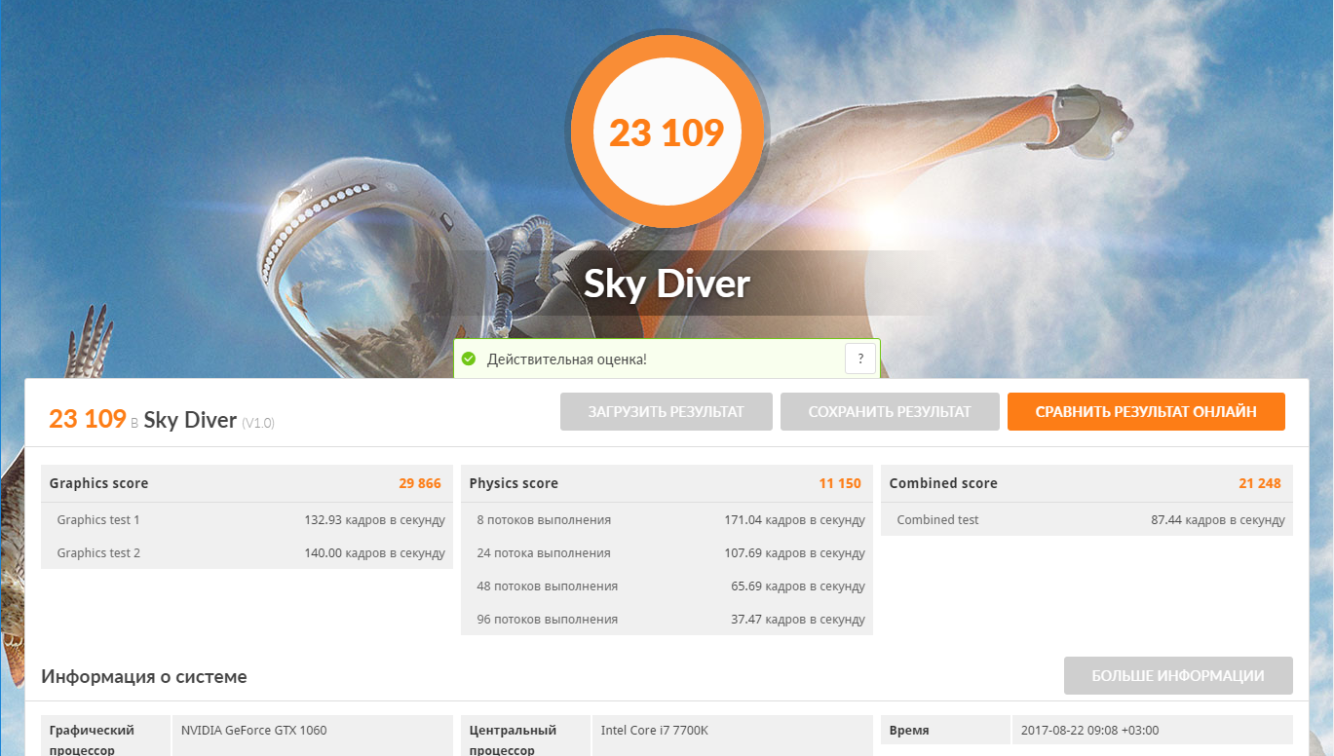Click the Центральный процессор label
The image size is (1334, 756).
(x=513, y=739)
